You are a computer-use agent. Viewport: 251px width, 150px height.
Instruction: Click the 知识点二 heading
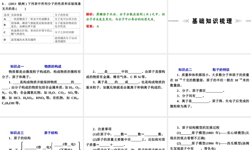coord(185,70)
